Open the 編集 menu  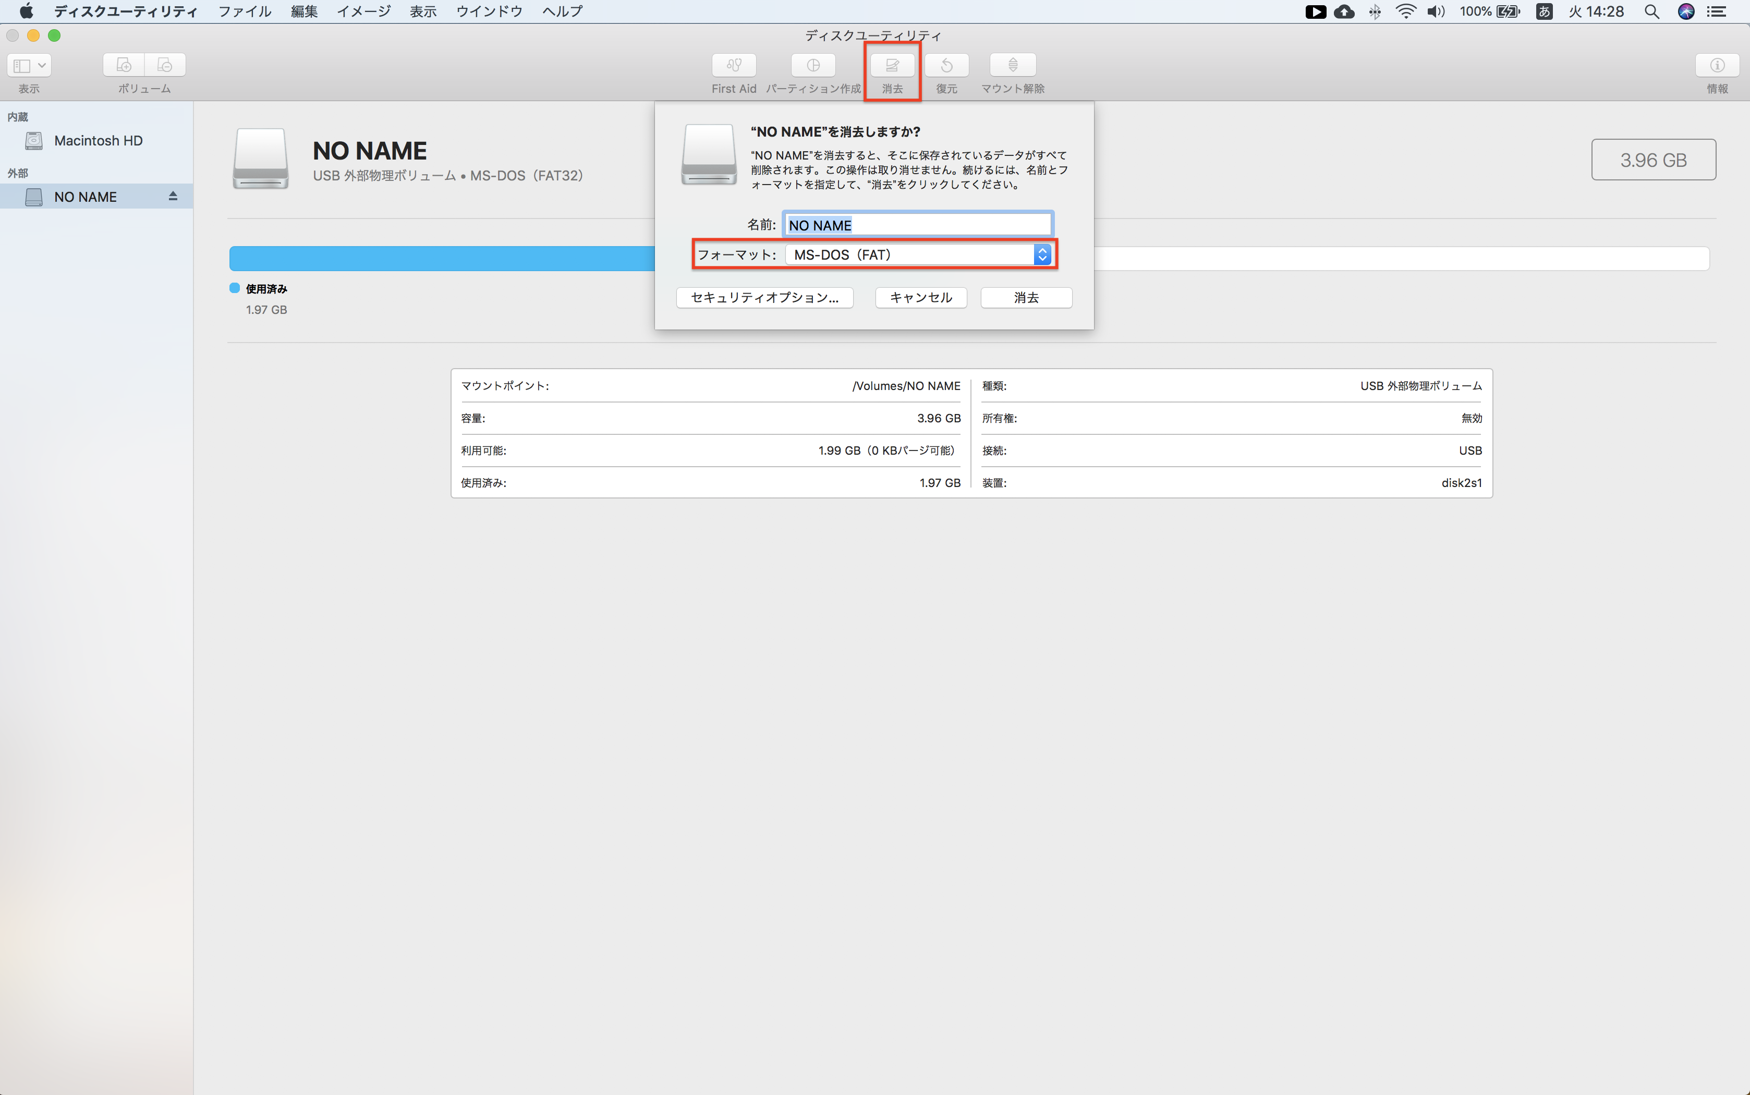coord(304,11)
